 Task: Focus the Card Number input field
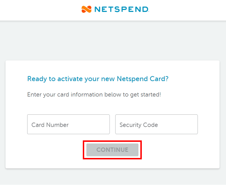pos(69,124)
